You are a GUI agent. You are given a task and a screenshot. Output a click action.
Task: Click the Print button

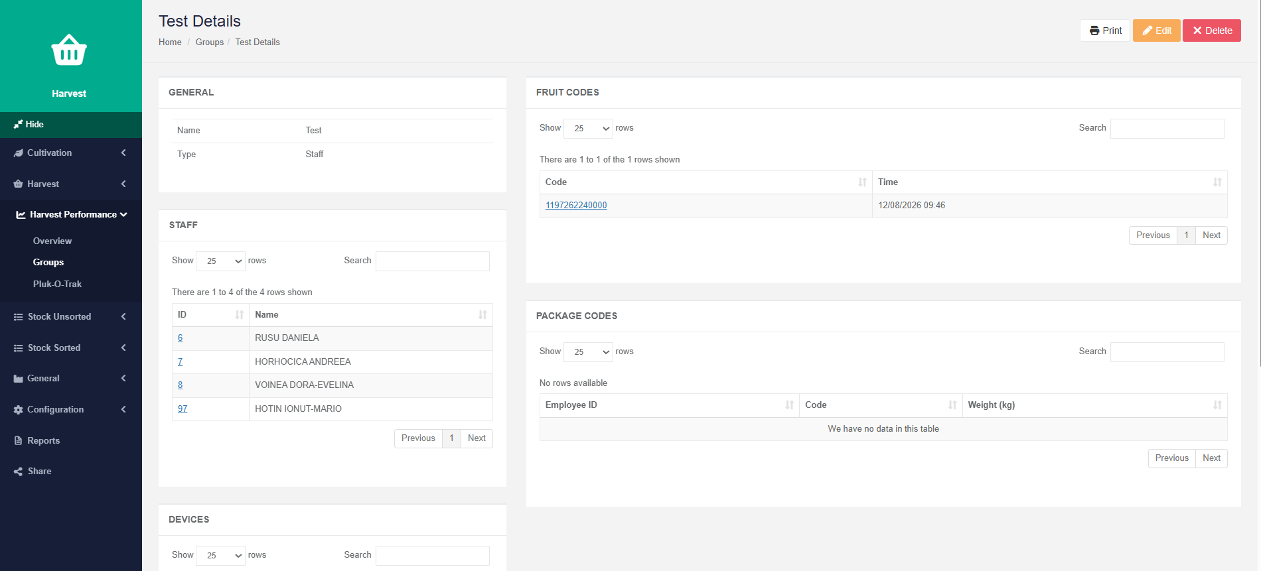1105,31
